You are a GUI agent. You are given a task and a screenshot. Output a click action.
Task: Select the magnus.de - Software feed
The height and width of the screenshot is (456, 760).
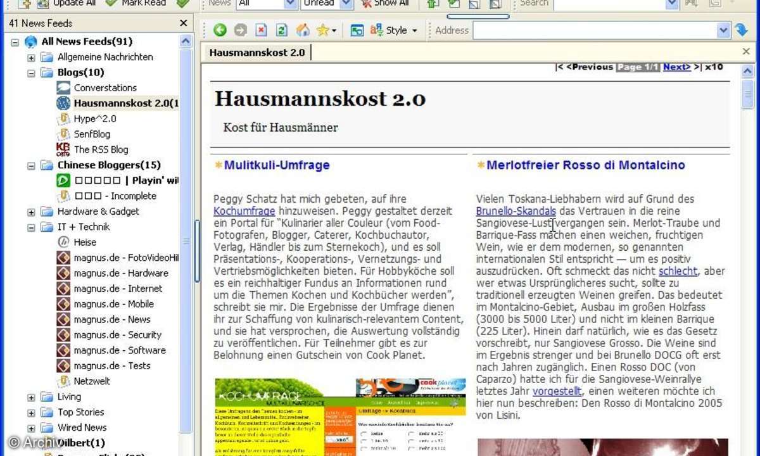point(120,350)
